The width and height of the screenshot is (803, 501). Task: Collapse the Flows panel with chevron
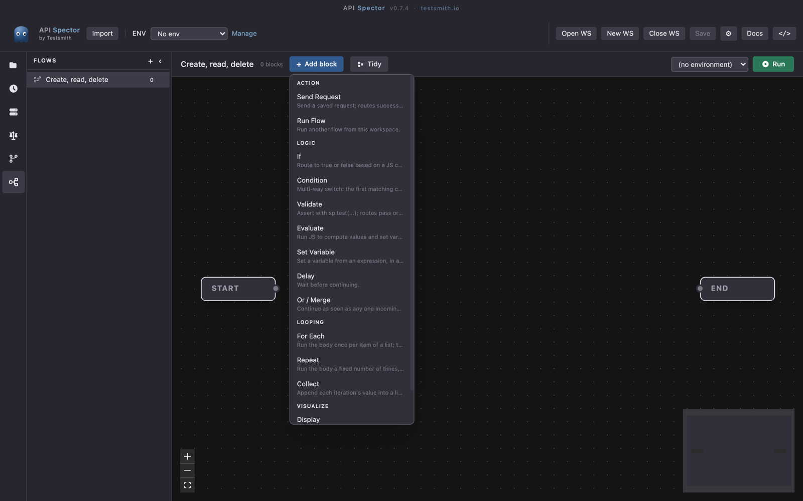[160, 61]
